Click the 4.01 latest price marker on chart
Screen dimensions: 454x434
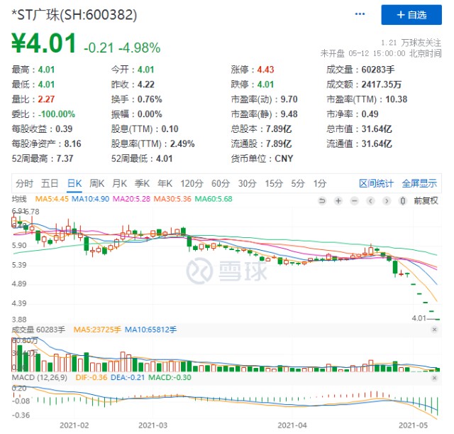(x=419, y=318)
